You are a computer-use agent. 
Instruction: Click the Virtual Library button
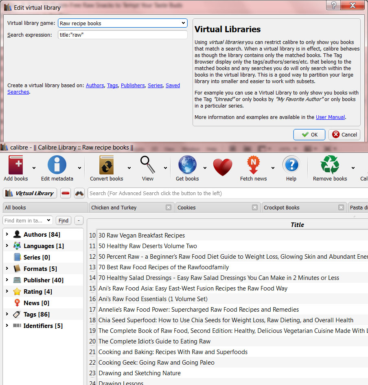[x=30, y=193]
